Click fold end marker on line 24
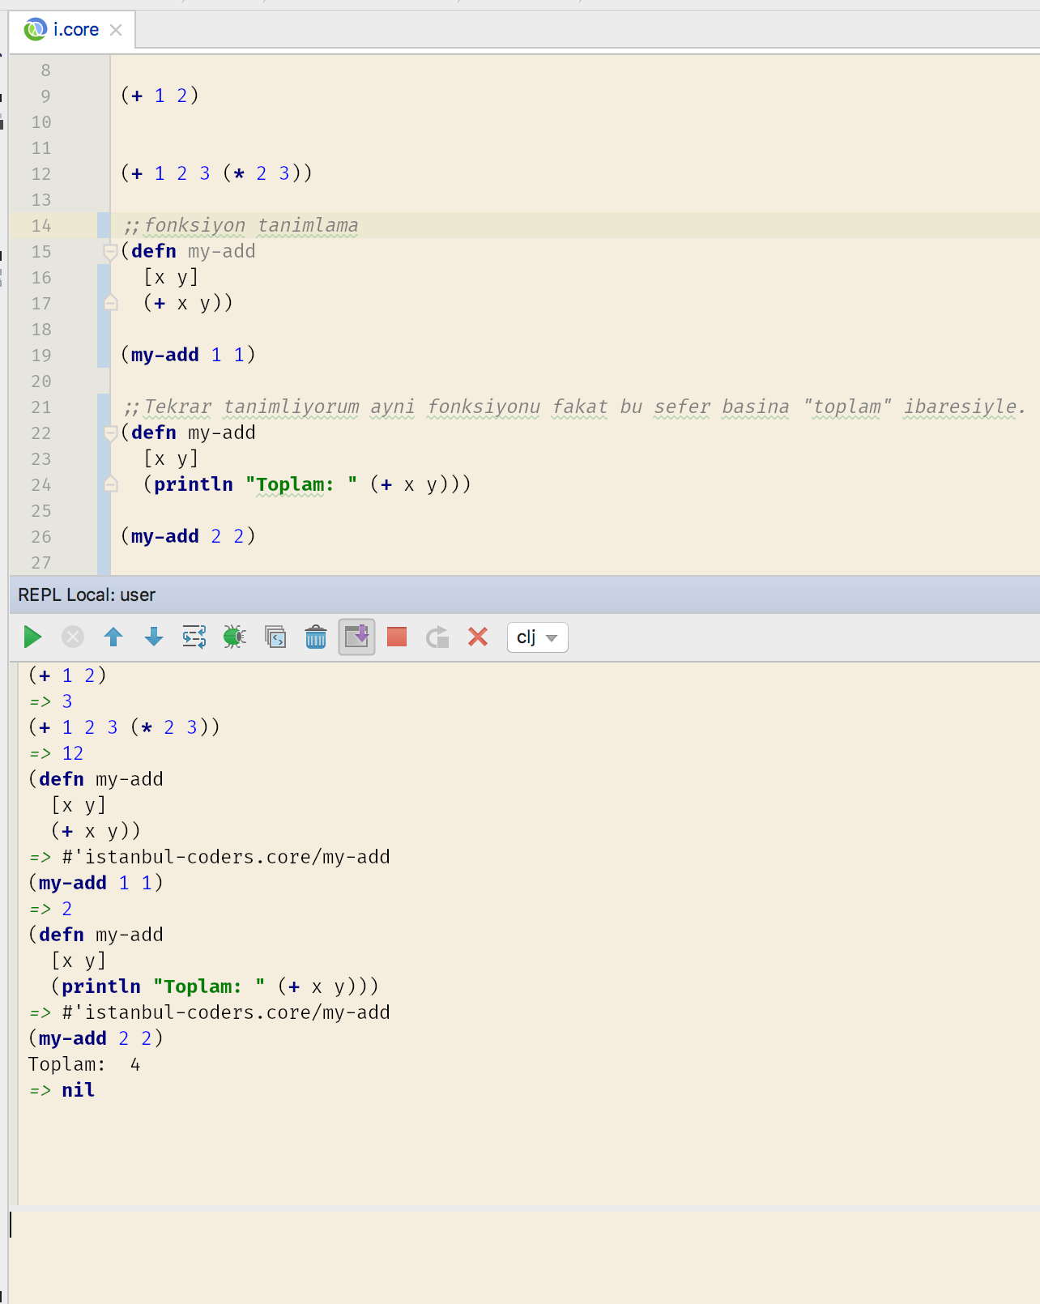Viewport: 1040px width, 1304px height. (x=111, y=484)
